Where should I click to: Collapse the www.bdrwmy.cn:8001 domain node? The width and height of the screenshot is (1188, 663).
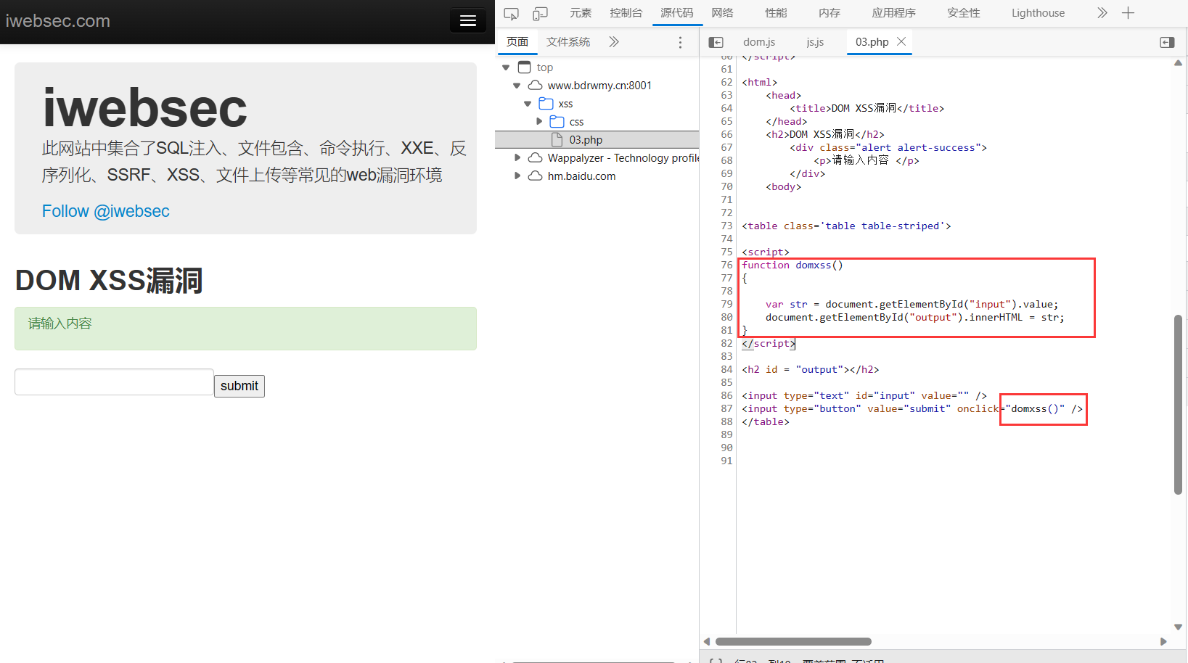click(517, 86)
